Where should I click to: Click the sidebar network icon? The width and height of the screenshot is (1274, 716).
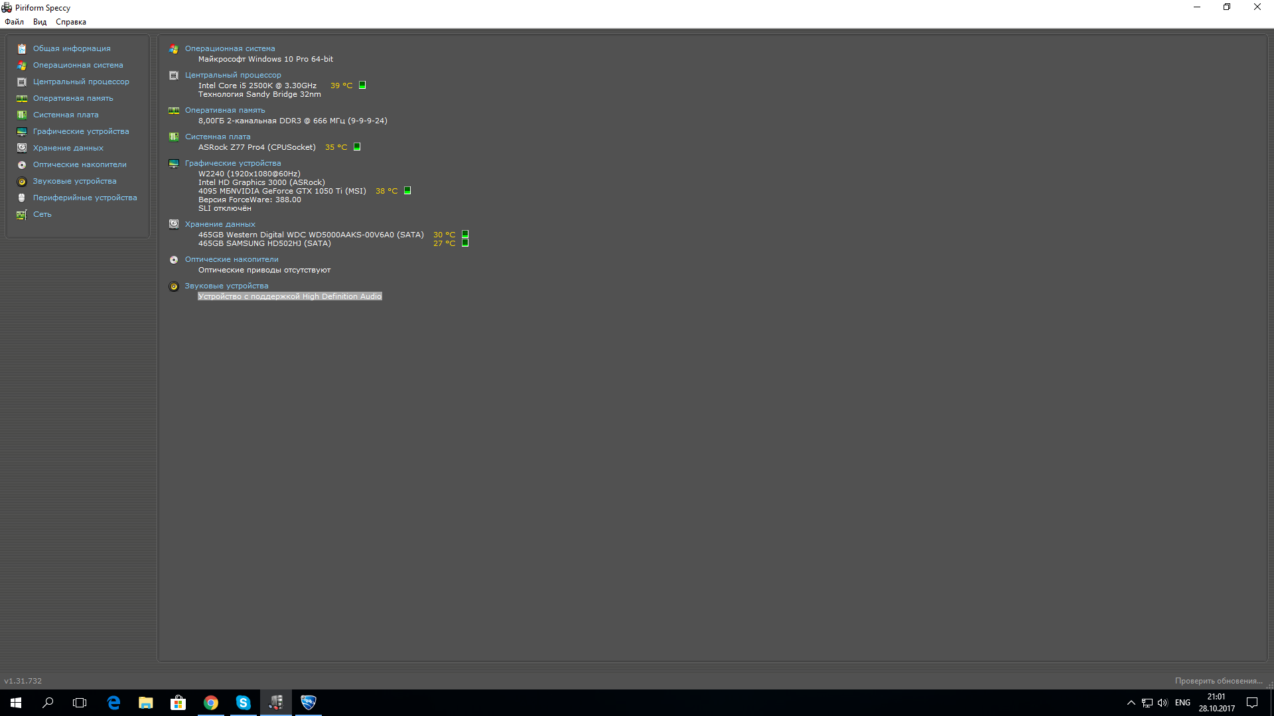click(x=22, y=214)
